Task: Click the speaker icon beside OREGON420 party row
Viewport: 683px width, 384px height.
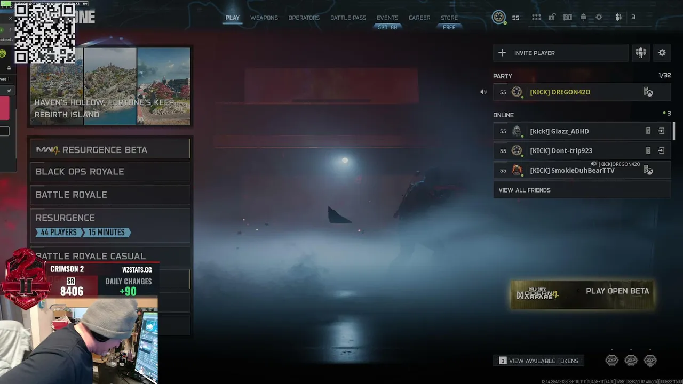Action: (483, 92)
